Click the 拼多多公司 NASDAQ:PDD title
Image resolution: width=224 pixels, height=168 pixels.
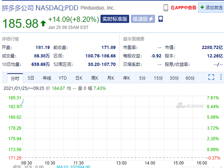point(40,8)
